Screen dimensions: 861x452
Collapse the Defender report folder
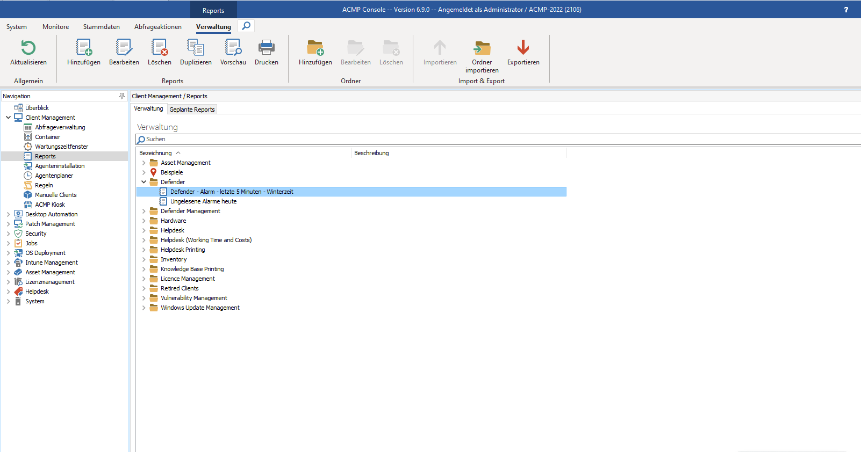(143, 182)
